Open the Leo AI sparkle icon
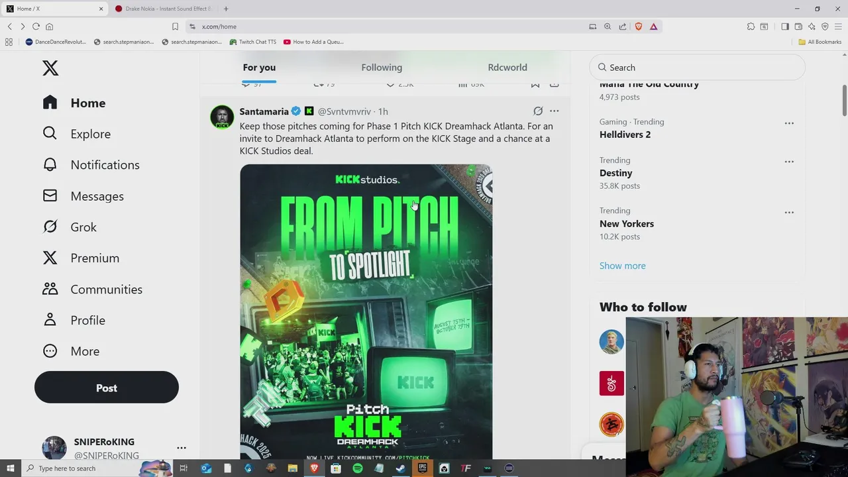The height and width of the screenshot is (477, 848). point(812,26)
